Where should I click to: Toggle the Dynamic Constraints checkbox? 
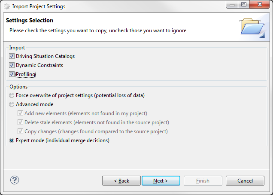point(12,65)
